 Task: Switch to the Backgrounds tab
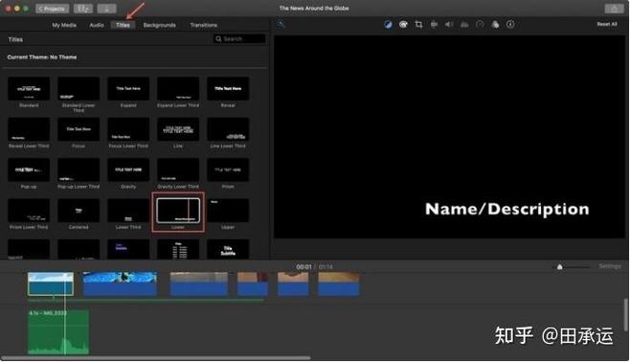click(160, 25)
